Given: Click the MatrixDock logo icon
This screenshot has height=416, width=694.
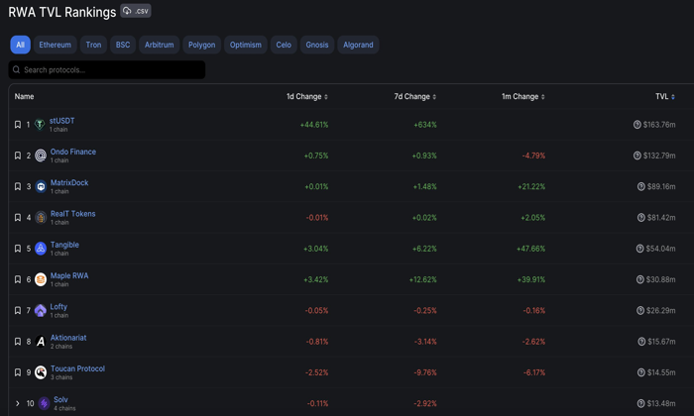Looking at the screenshot, I should click(41, 186).
